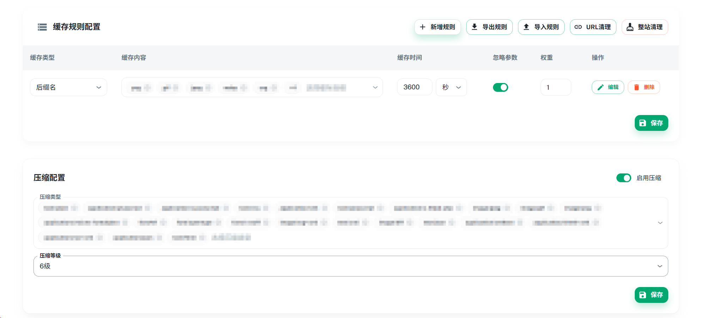Click the 缓存时间 field showing 3600

(414, 87)
